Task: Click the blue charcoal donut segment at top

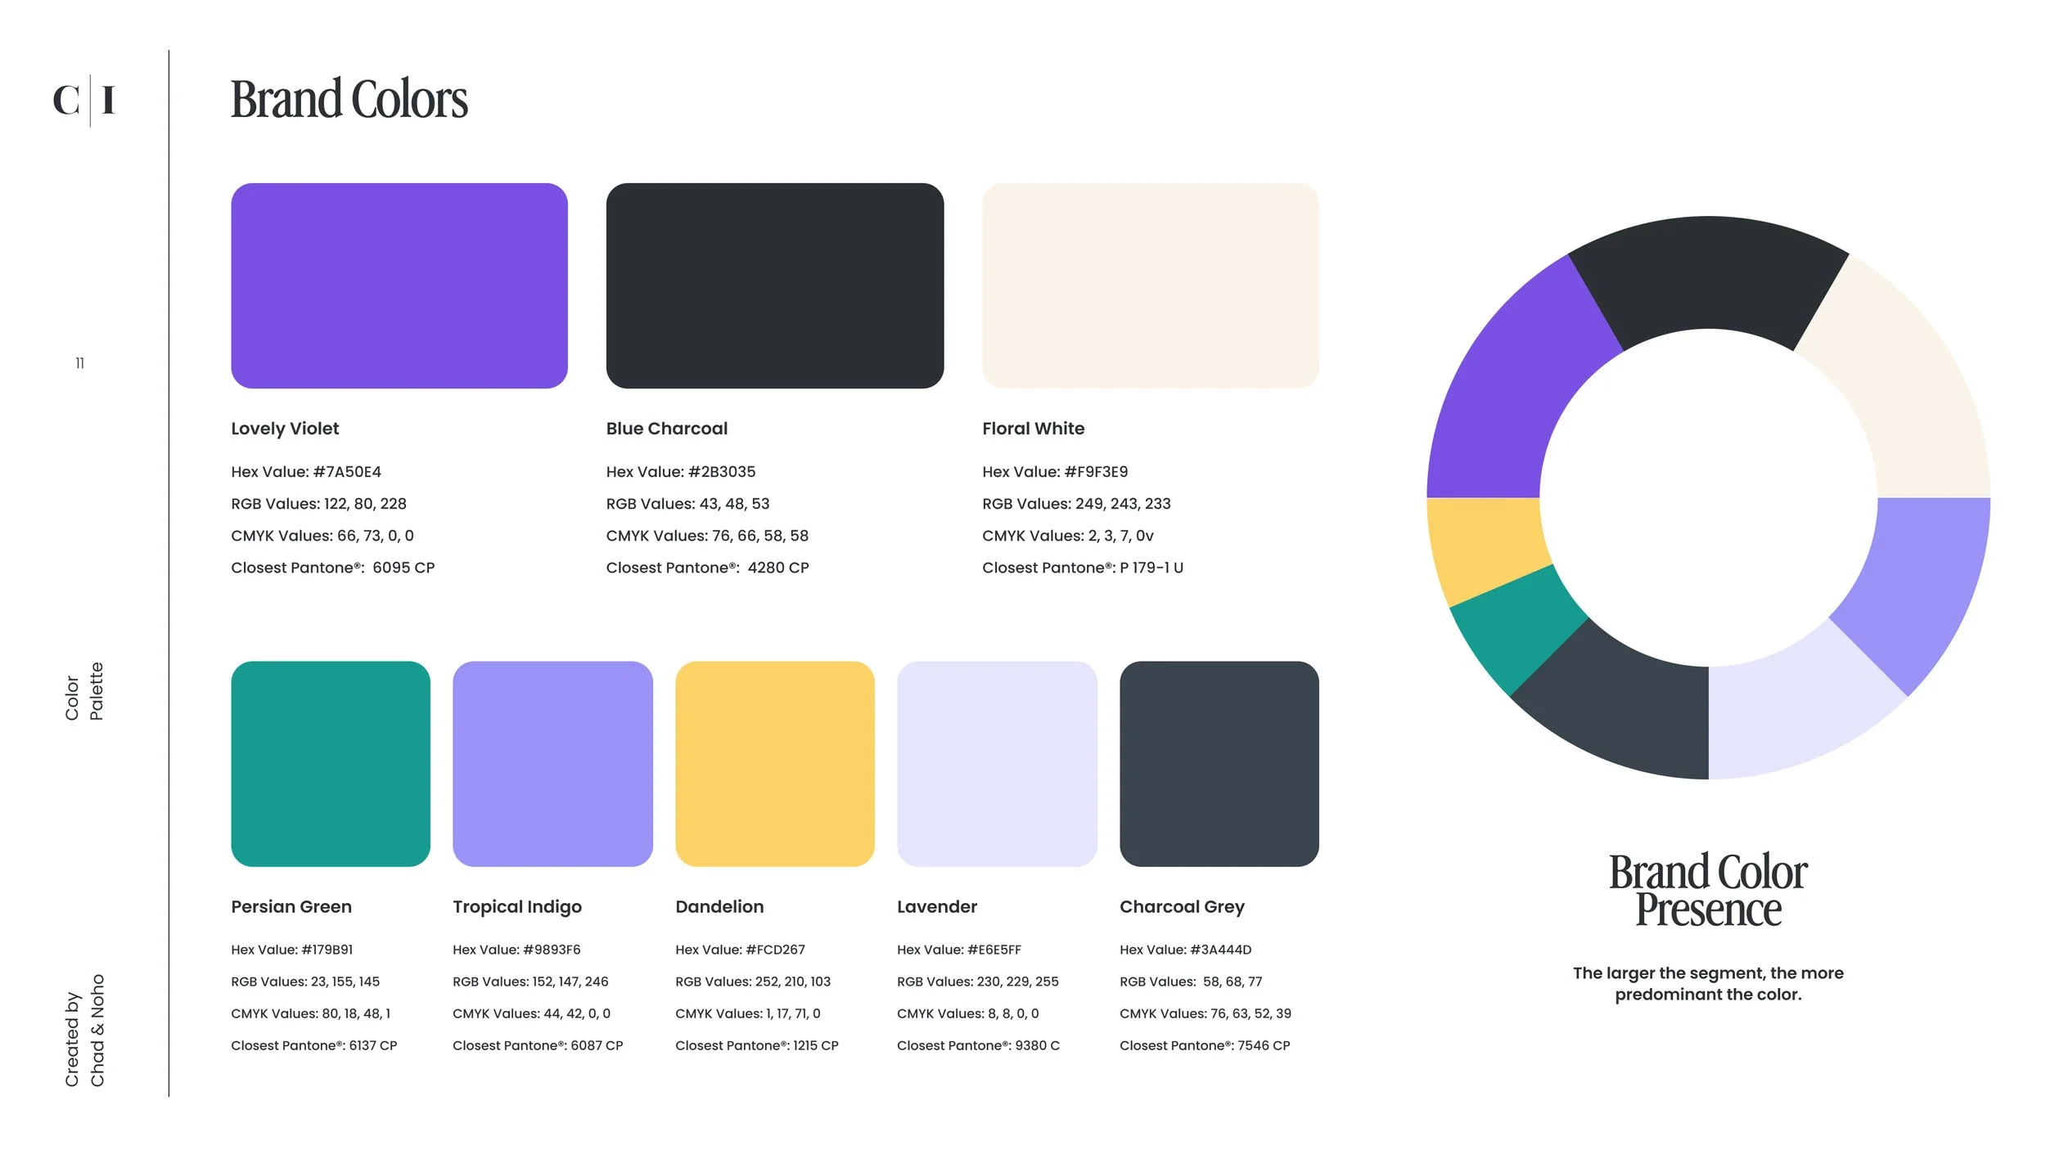Action: click(1709, 274)
